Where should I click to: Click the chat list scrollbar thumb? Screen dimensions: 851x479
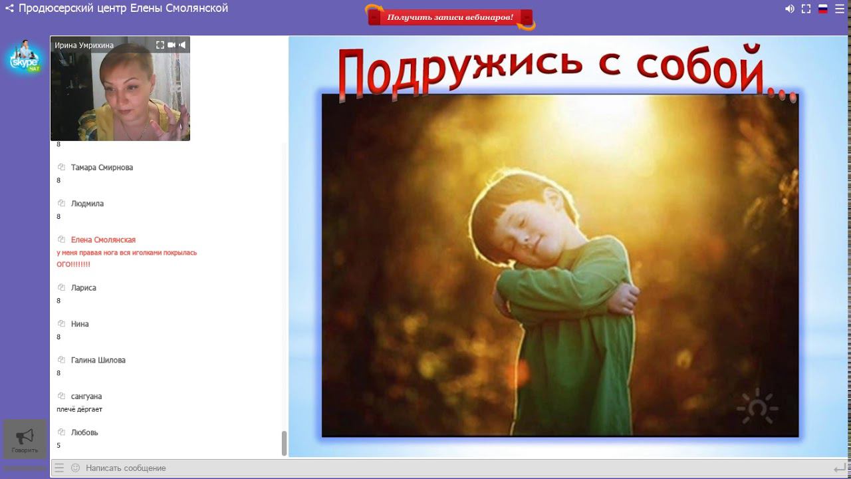(x=285, y=443)
